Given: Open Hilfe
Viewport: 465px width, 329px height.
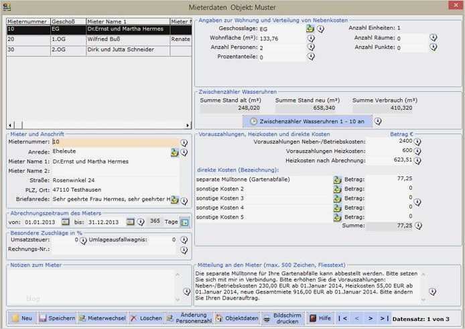Looking at the screenshot, I should 320,318.
